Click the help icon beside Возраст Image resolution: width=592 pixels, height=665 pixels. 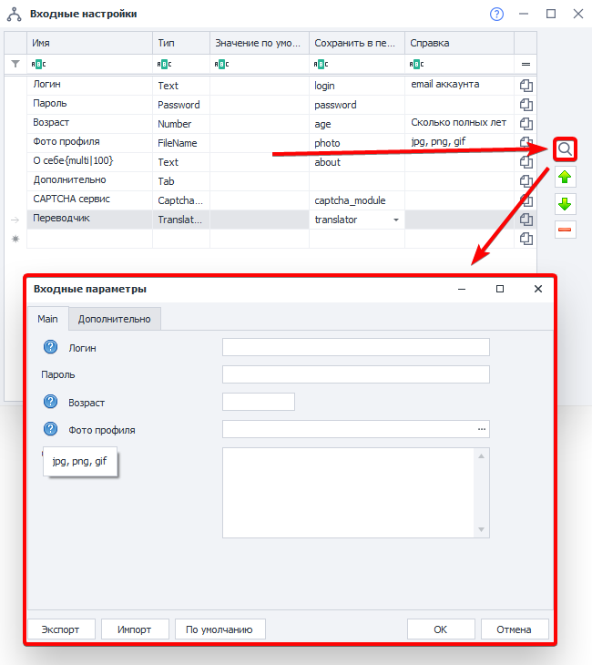[50, 402]
